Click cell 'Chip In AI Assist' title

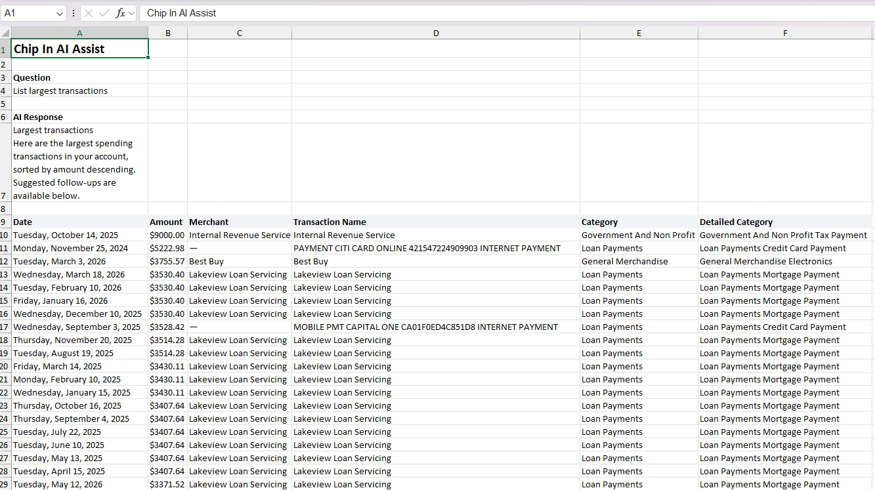(79, 49)
